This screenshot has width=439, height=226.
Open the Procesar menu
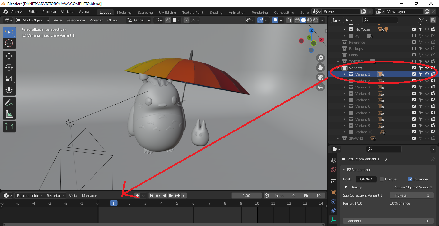[49, 12]
